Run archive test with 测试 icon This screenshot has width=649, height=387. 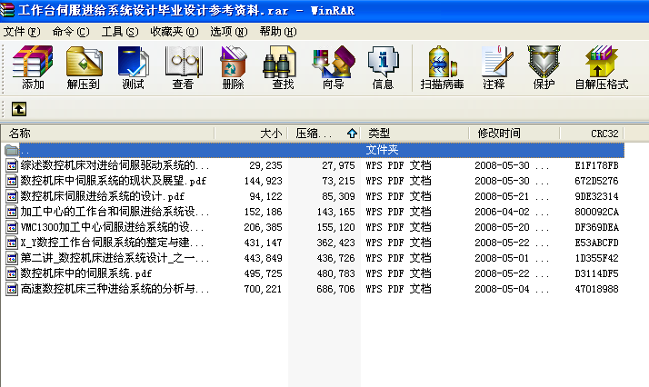pyautogui.click(x=133, y=68)
